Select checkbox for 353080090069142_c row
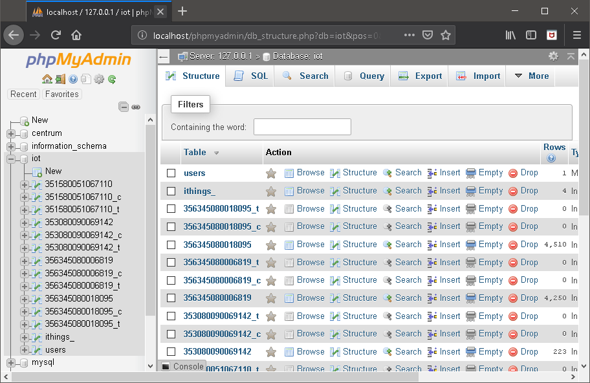The height and width of the screenshot is (383, 590). [x=171, y=334]
